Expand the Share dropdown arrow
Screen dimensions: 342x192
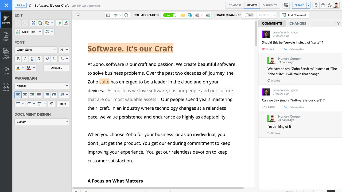309,5
